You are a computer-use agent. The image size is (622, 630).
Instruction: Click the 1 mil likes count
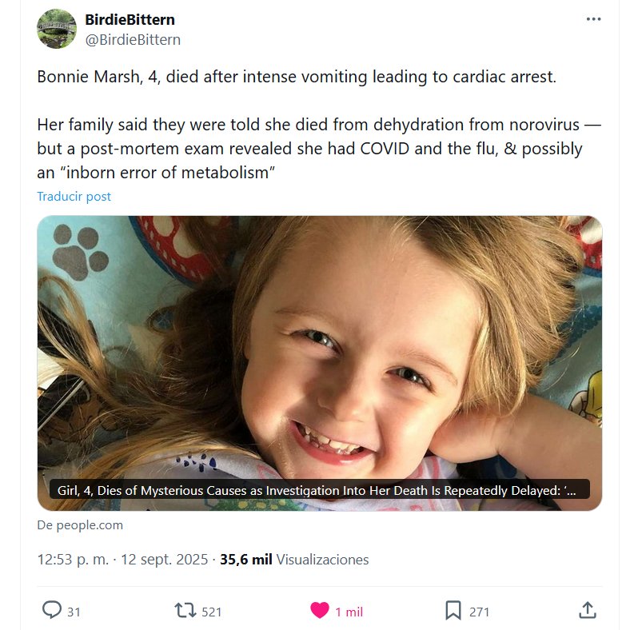pos(349,612)
